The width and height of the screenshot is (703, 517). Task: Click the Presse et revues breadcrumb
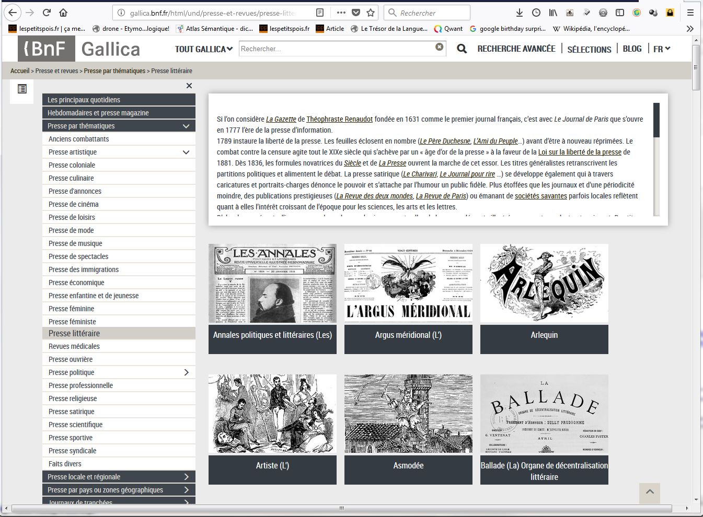[x=56, y=71]
